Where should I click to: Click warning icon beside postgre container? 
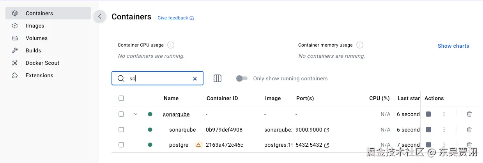click(x=198, y=145)
